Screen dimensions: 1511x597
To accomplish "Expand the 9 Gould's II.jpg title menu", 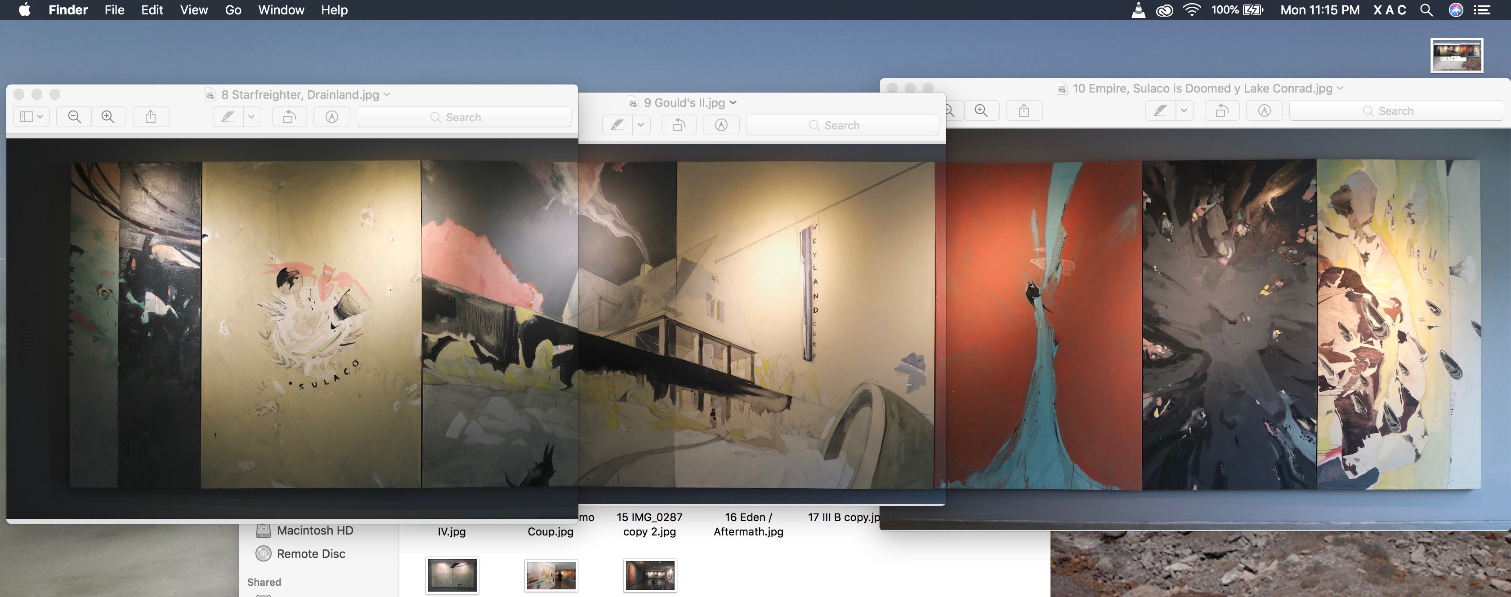I will click(x=733, y=102).
